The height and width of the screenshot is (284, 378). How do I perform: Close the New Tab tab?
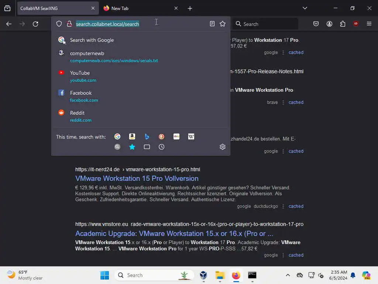pos(176,8)
